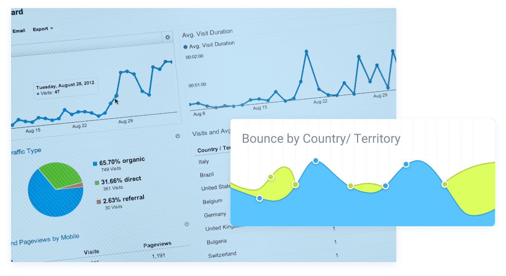Click the Visits column header in mobile table
This screenshot has width=506, height=276.
point(91,251)
